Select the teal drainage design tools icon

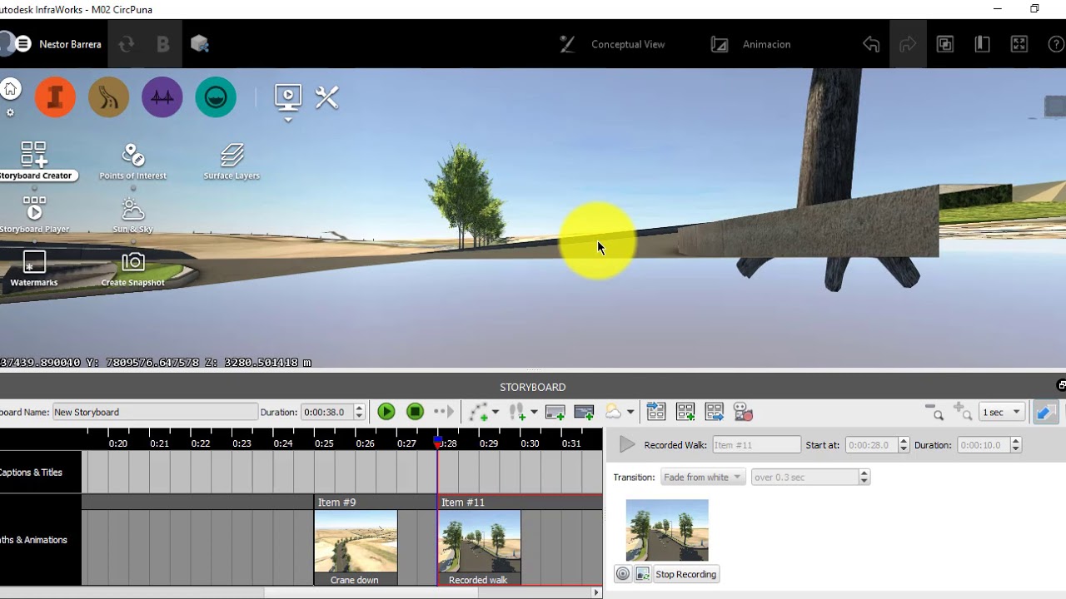tap(216, 97)
